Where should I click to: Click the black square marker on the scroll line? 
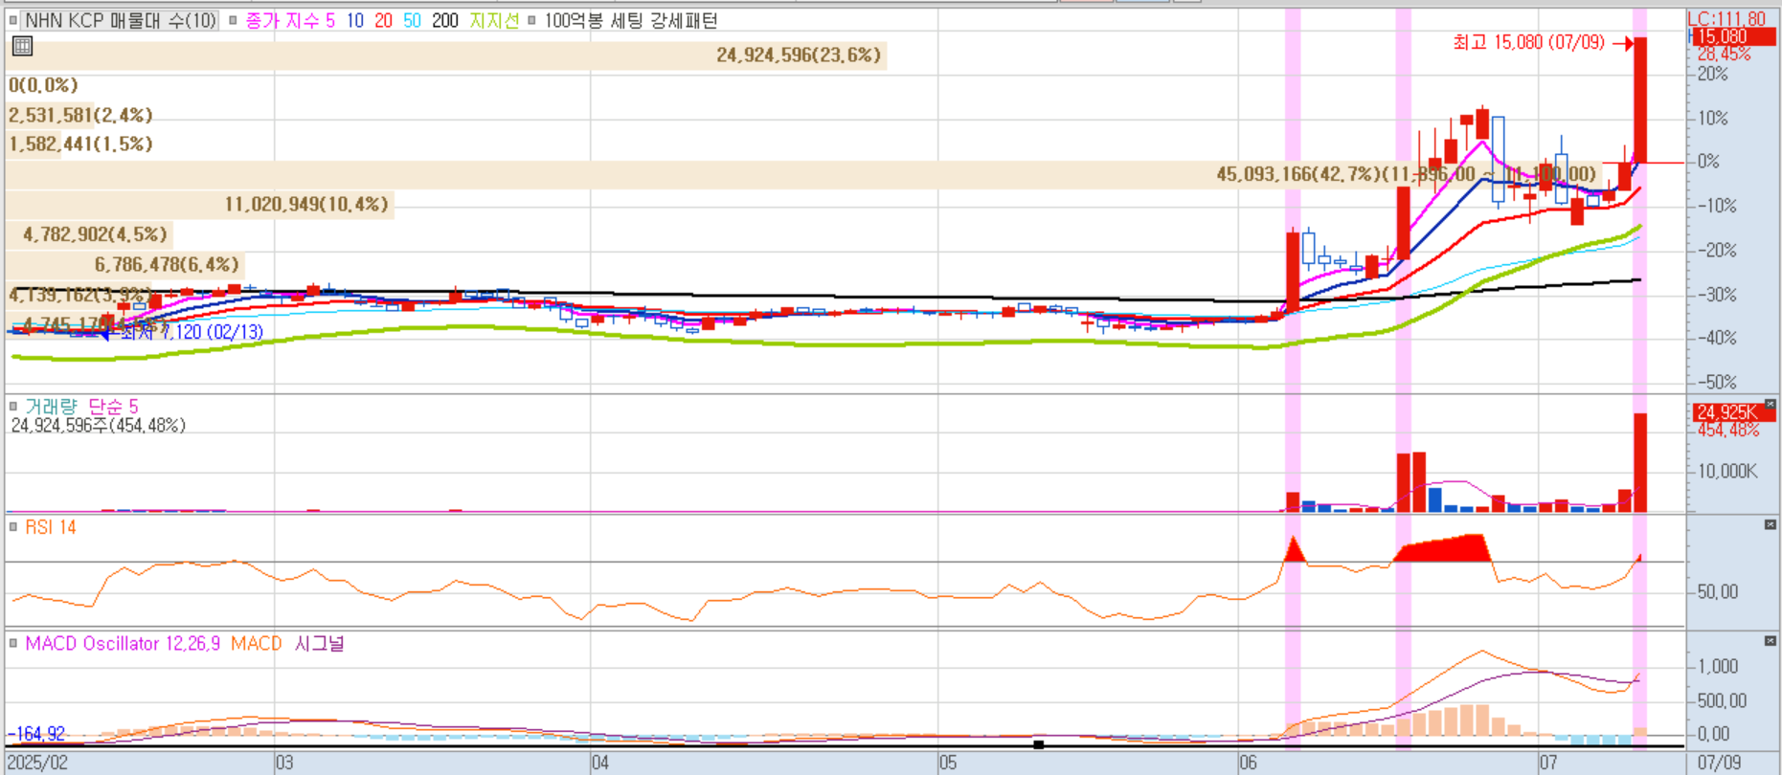pyautogui.click(x=1039, y=744)
